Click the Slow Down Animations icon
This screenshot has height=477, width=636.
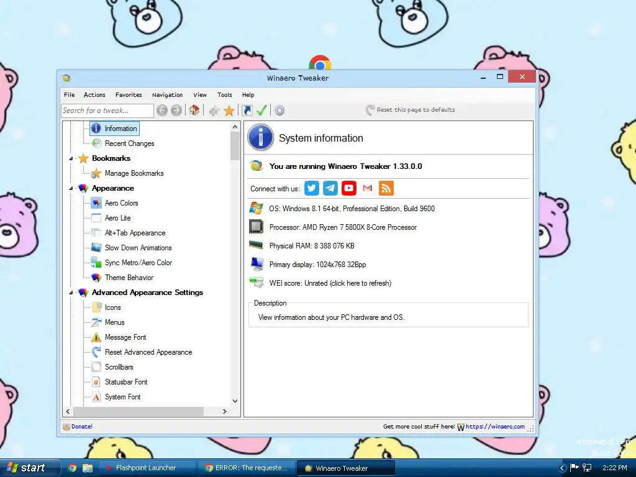[x=96, y=247]
